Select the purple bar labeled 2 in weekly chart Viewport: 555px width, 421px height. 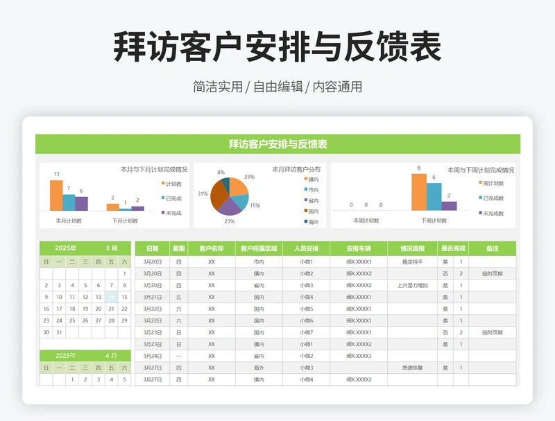coord(449,206)
